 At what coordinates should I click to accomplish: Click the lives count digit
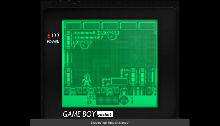(x=132, y=100)
